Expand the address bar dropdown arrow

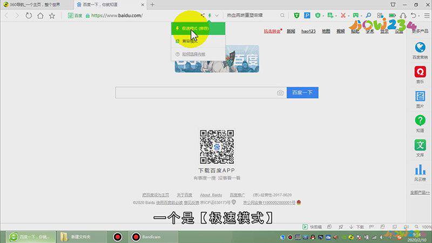coord(217,16)
